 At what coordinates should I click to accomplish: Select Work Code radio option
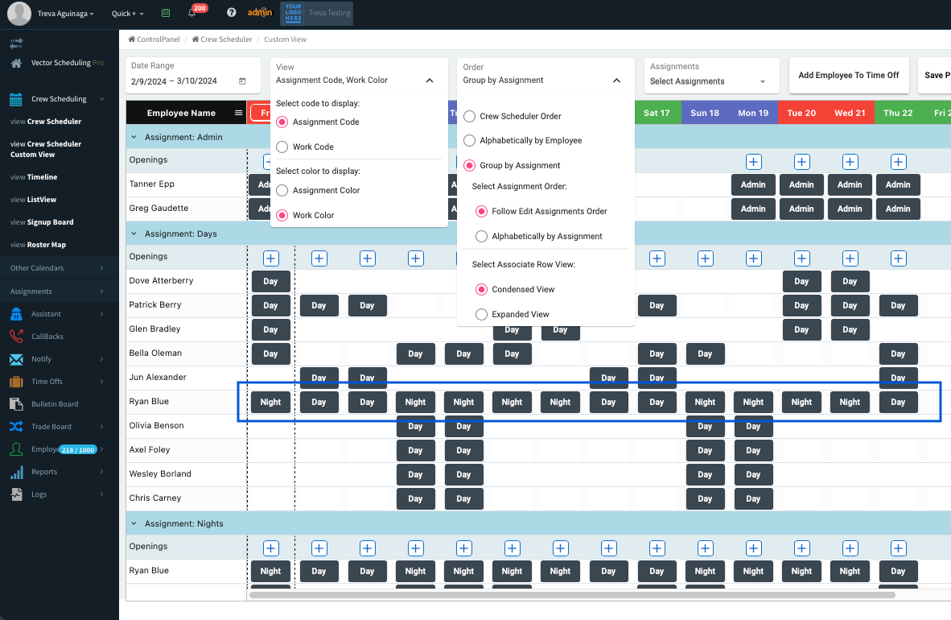click(282, 147)
